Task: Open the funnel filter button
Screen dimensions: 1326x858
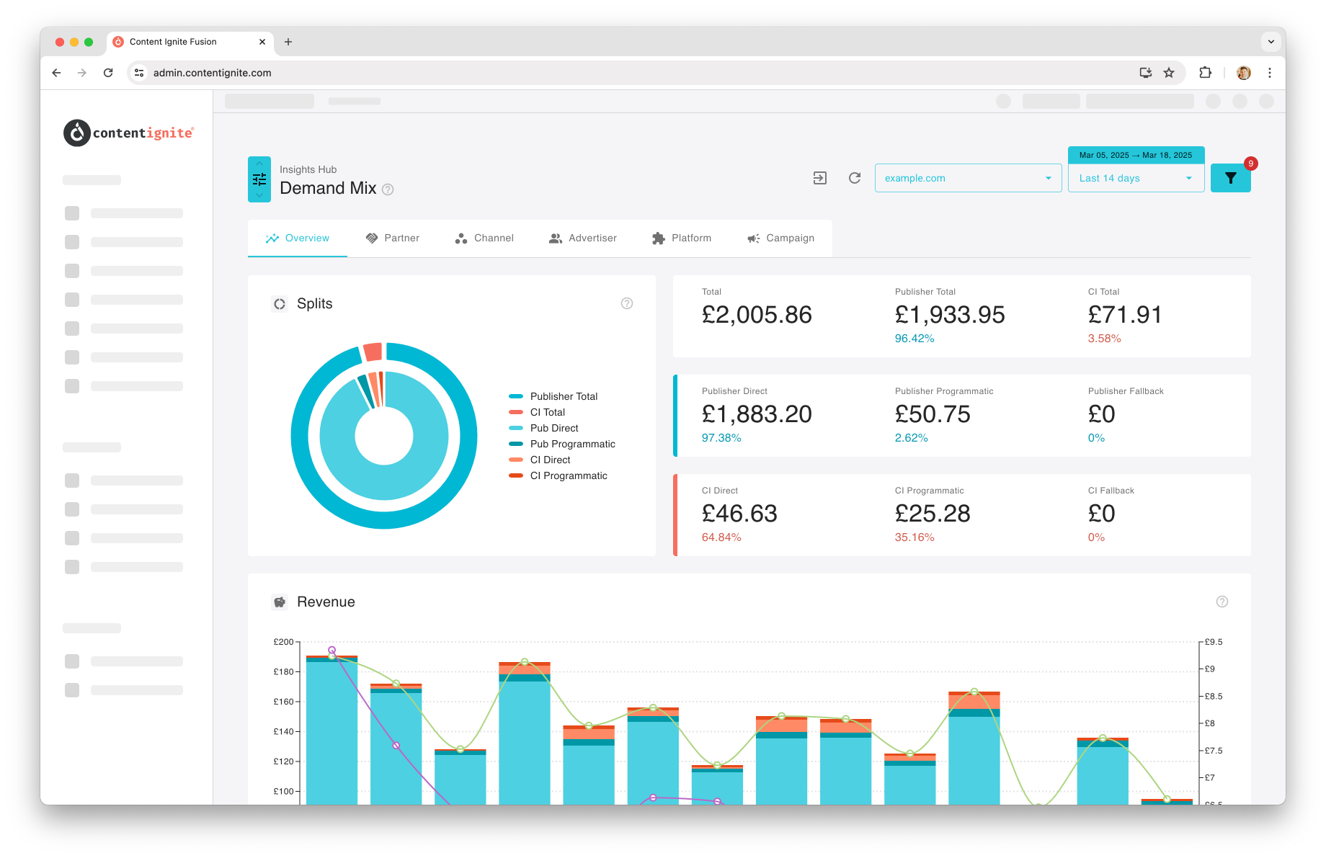Action: point(1231,178)
